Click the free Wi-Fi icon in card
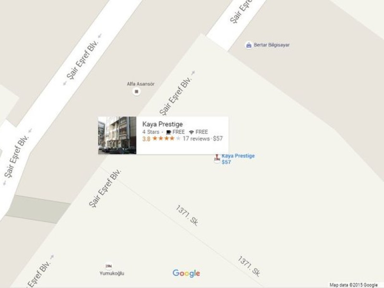This screenshot has width=384, height=288. [x=192, y=132]
